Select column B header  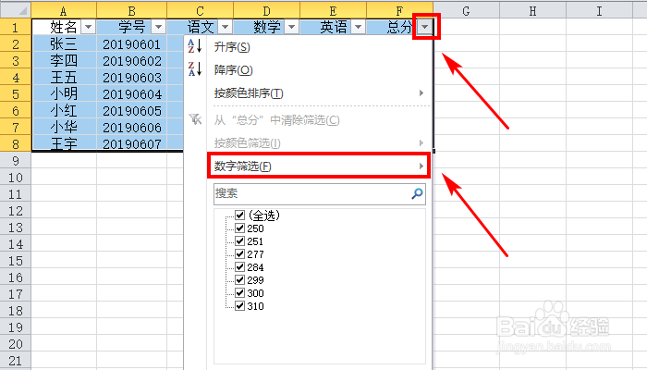point(131,10)
